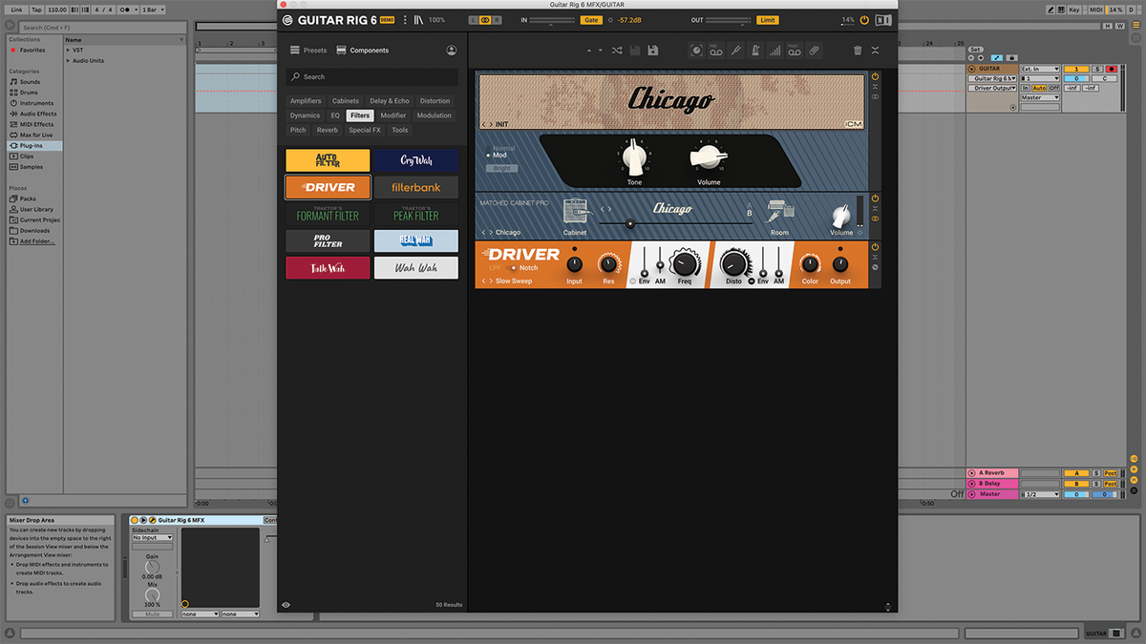Open the tuner in the Guitar Rig toolbar
The height and width of the screenshot is (644, 1146).
(x=736, y=50)
